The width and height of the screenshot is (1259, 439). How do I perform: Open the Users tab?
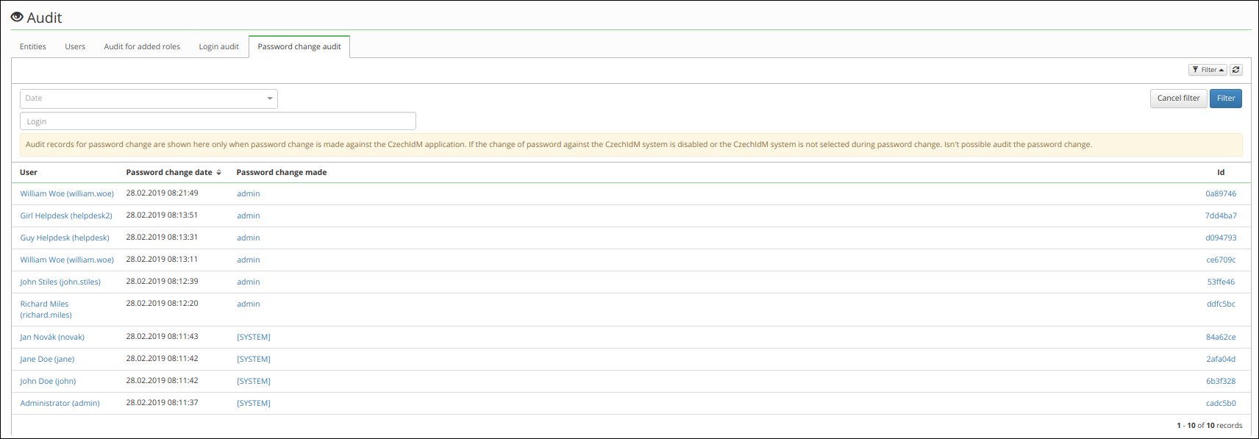pyautogui.click(x=75, y=46)
